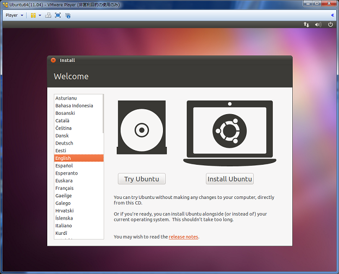Screen dimensions: 339x274
Task: Click the VMware Player title bar icon
Action: pos(5,4)
